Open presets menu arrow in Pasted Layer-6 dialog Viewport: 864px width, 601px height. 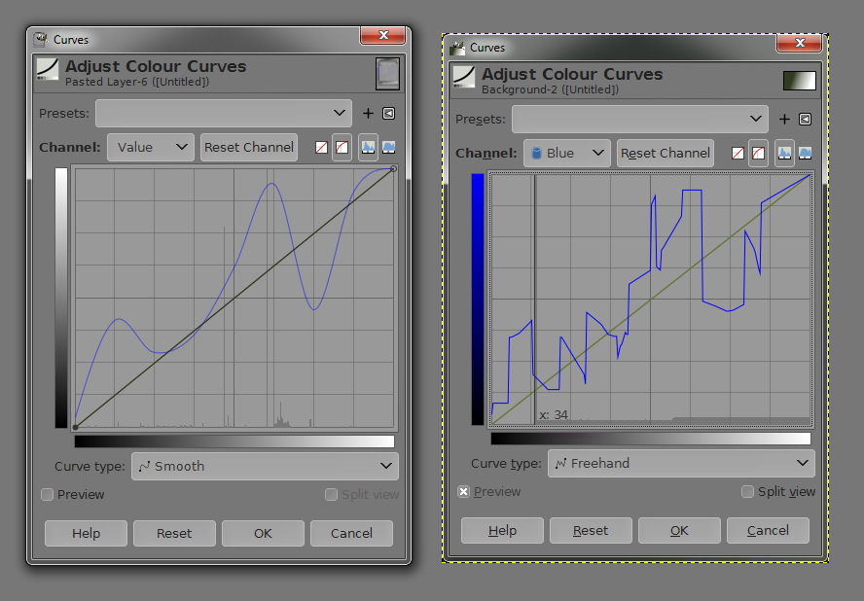[x=388, y=114]
